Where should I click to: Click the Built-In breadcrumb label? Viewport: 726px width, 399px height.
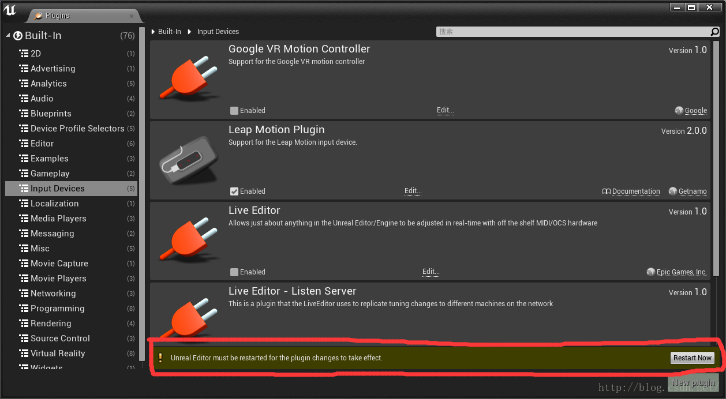click(169, 32)
